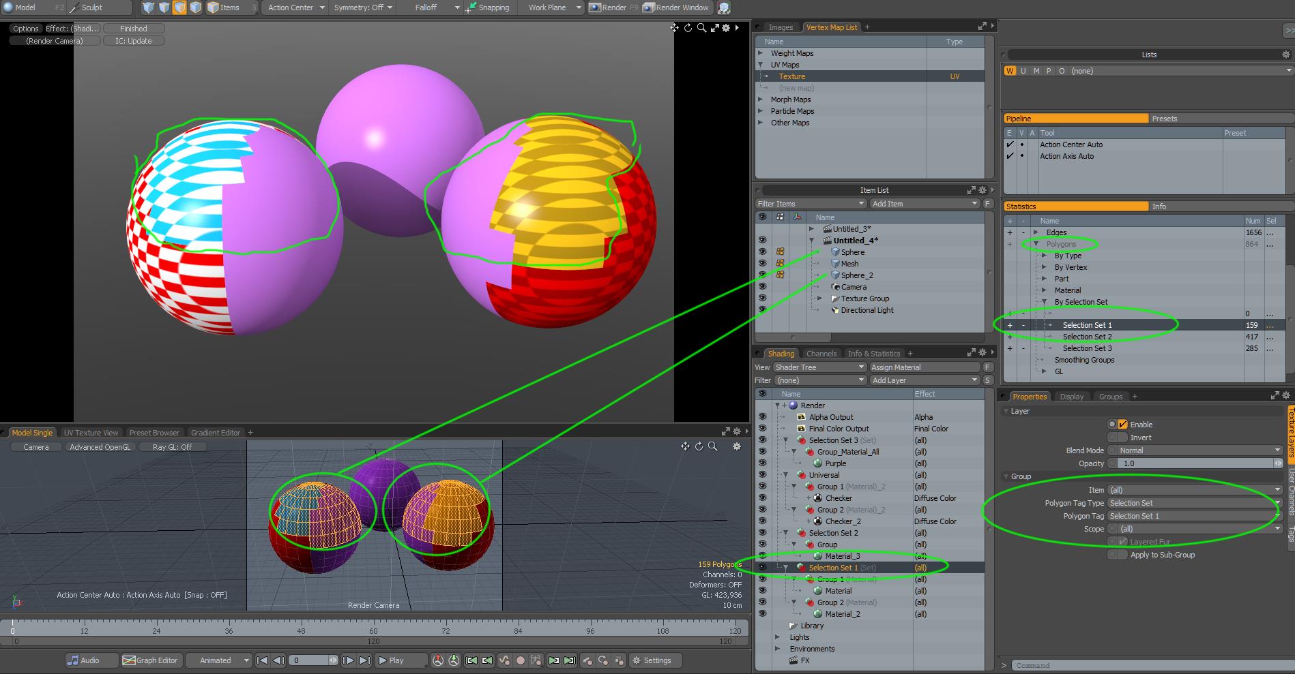The height and width of the screenshot is (674, 1295).
Task: Open the Graph Editor
Action: click(150, 660)
